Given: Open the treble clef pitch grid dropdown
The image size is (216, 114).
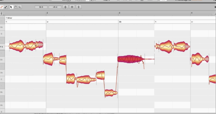Looking at the screenshot, I should [2, 14].
